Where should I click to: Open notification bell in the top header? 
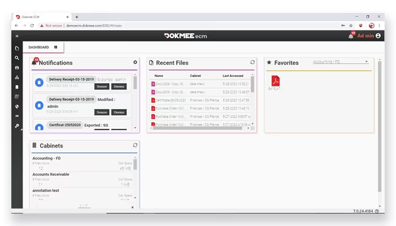pos(351,36)
